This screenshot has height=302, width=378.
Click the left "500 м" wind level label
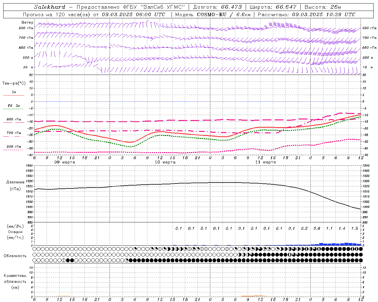coord(28,58)
